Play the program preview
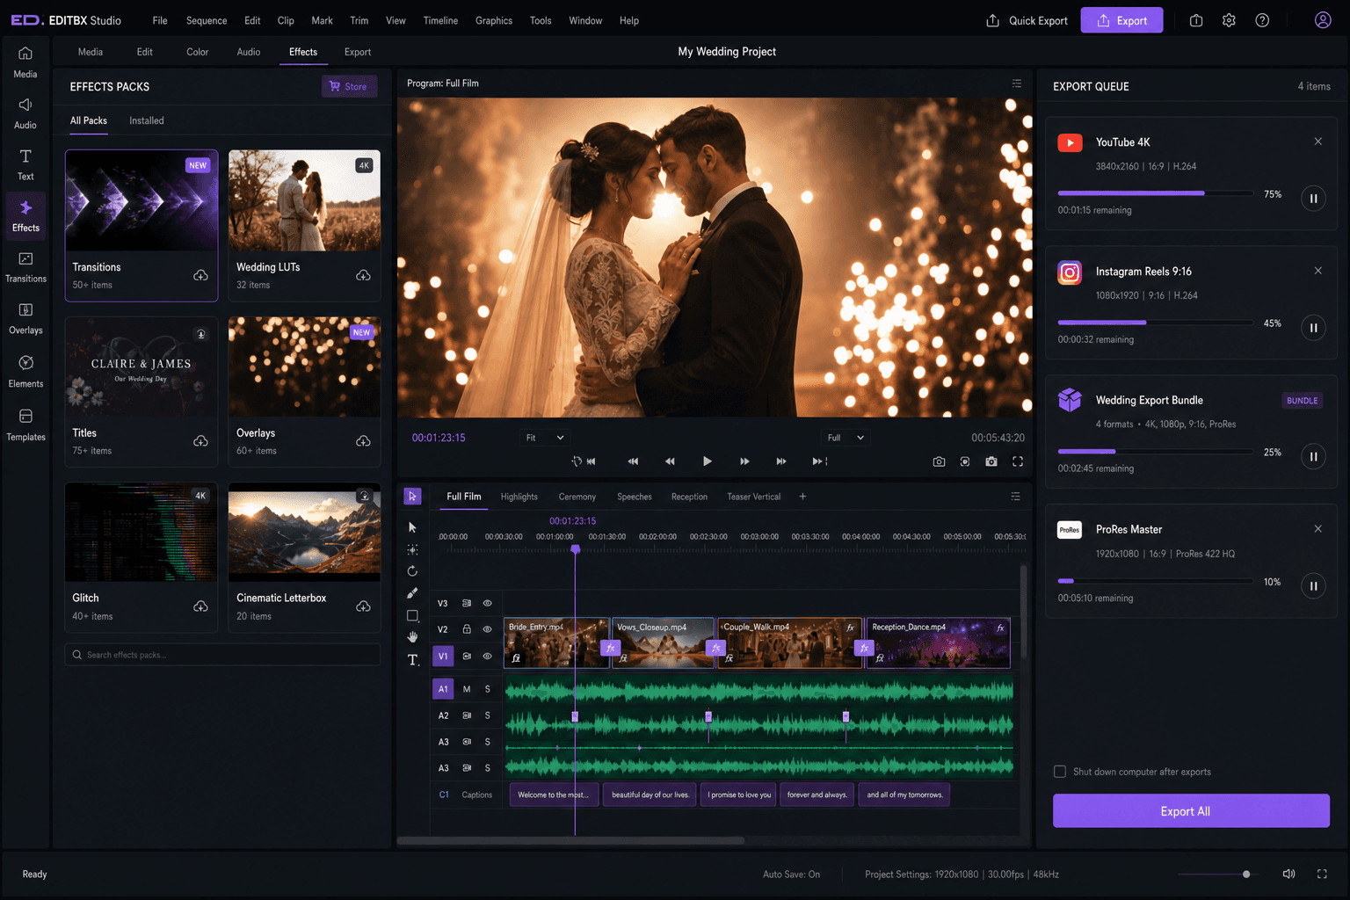1350x900 pixels. pos(708,461)
